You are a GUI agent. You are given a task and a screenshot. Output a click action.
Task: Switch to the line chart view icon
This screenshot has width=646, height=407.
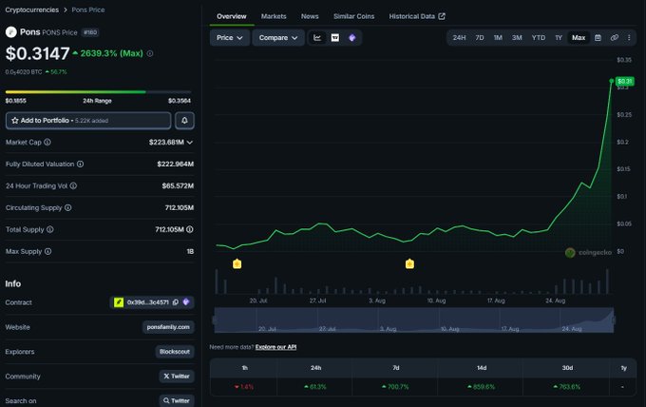tap(317, 38)
